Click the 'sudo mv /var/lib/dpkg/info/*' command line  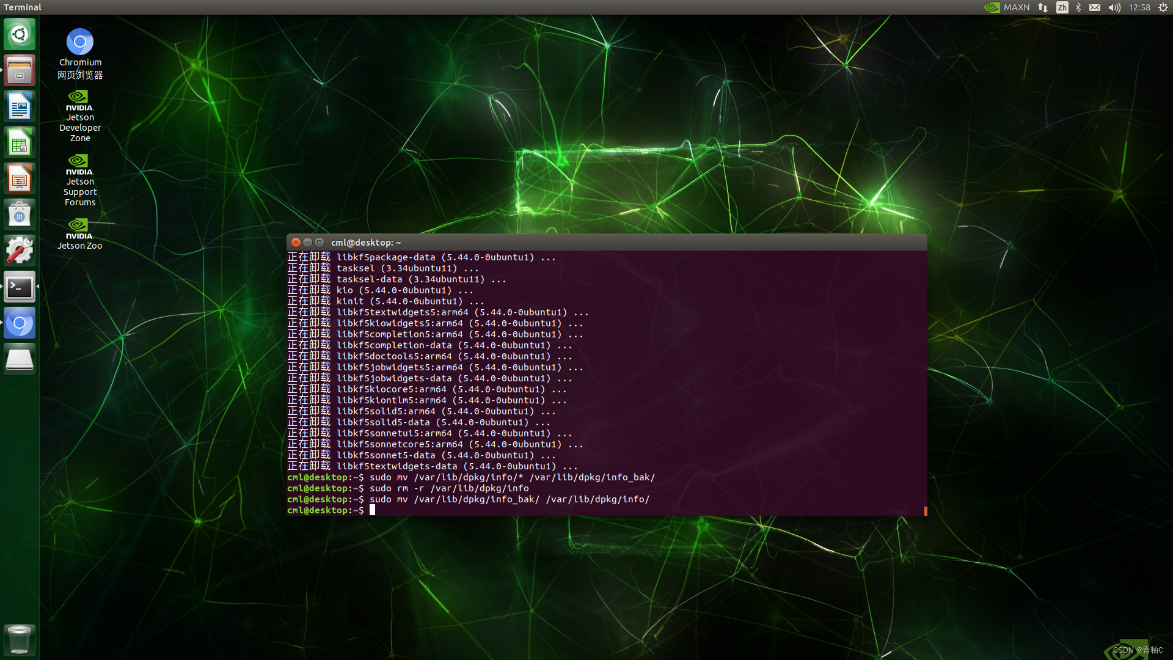click(x=471, y=477)
